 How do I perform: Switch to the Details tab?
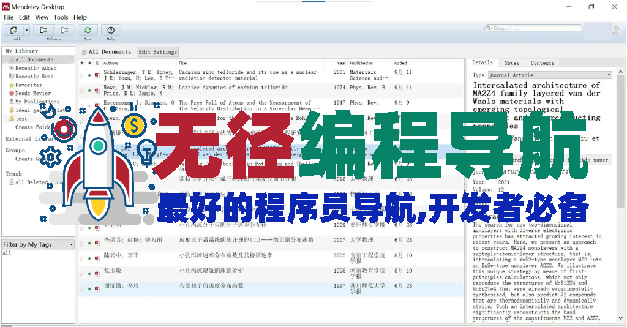pos(482,62)
